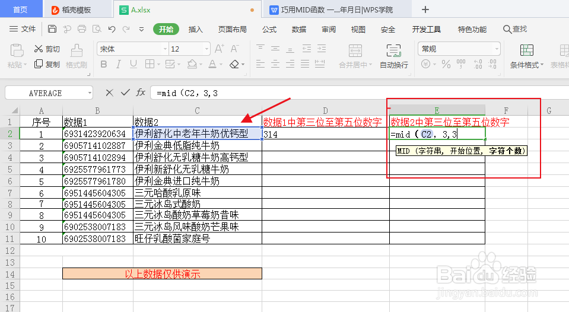Click the clear eraser icon
Image resolution: width=569 pixels, height=312 pixels.
click(x=235, y=64)
